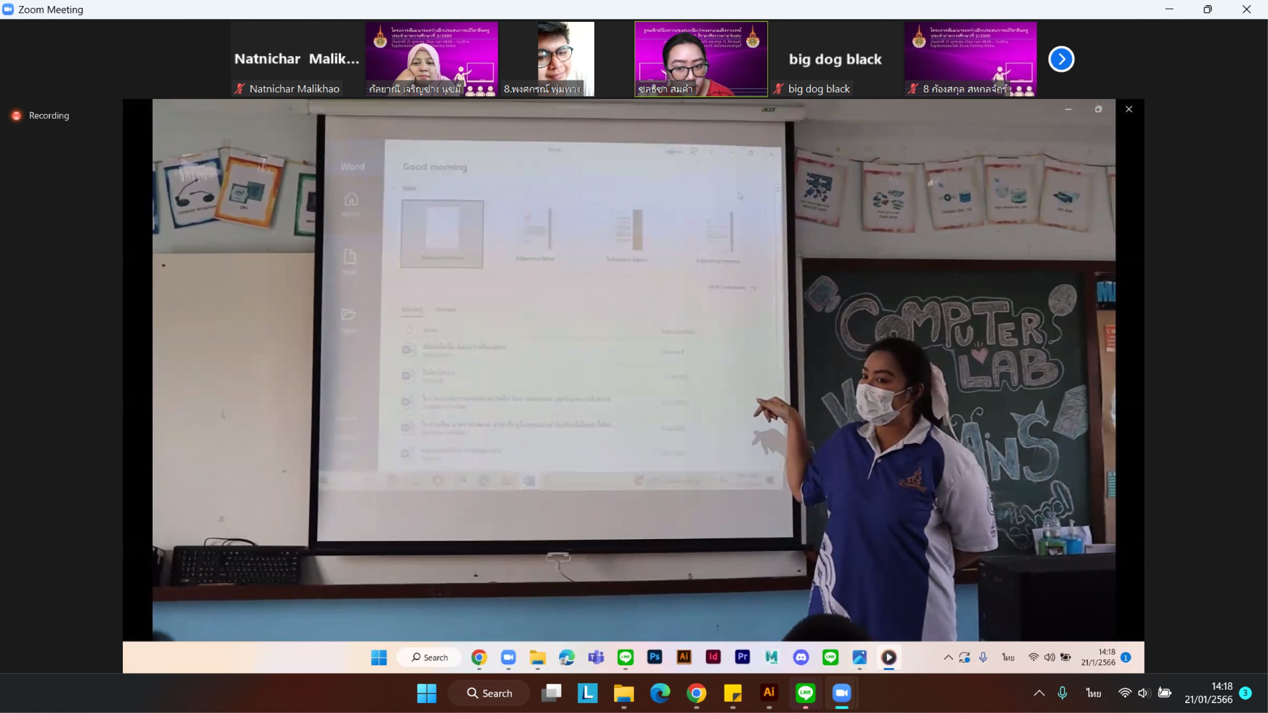Image resolution: width=1268 pixels, height=713 pixels.
Task: Click media player icon in shared screen taskbar
Action: click(889, 658)
